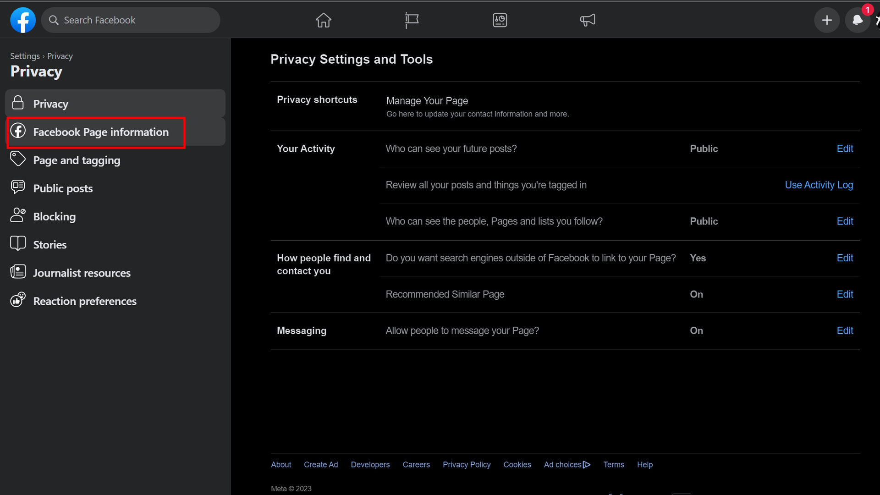Click the plus Create button

[x=826, y=20]
